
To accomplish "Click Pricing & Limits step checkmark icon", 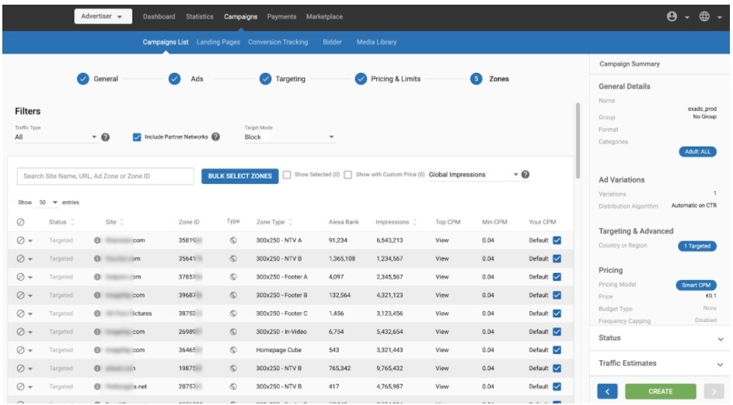I will (x=361, y=79).
